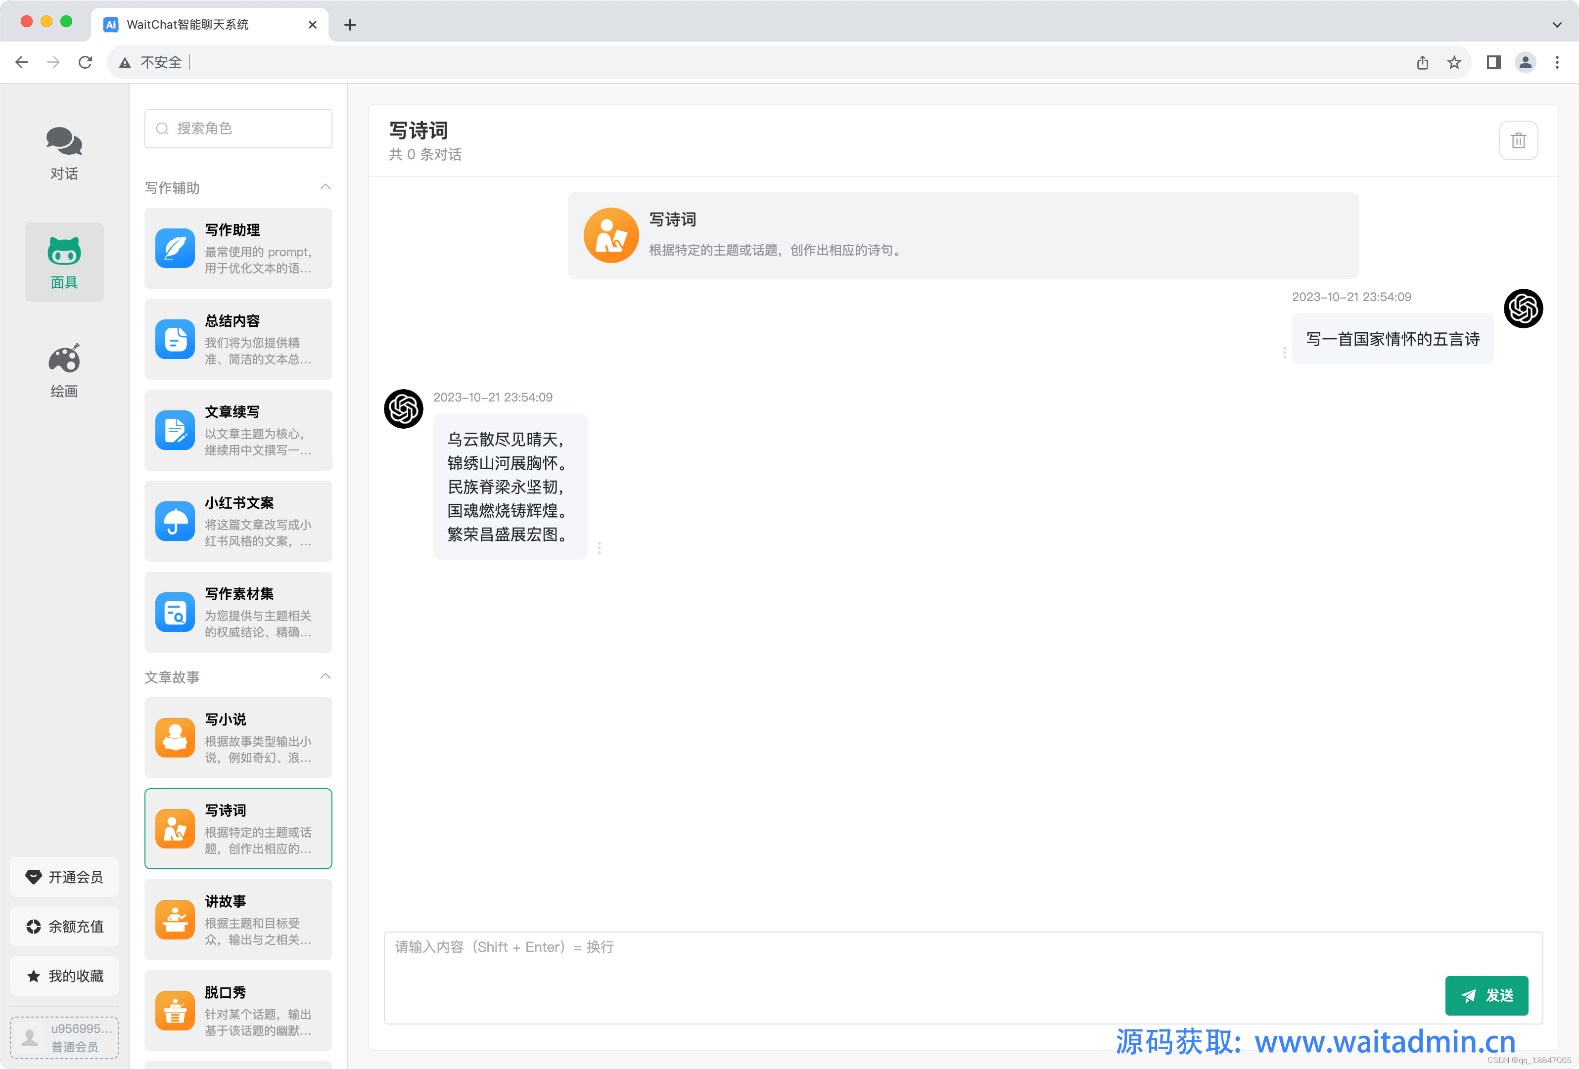Open the Chrome three-dot menu
This screenshot has width=1579, height=1069.
pos(1557,62)
